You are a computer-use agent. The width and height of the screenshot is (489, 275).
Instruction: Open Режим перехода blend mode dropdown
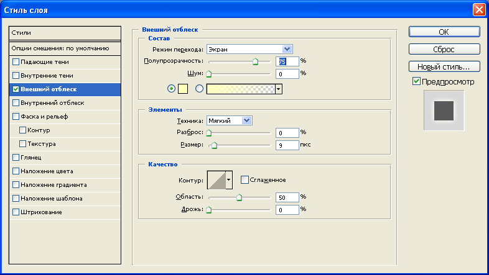click(249, 49)
